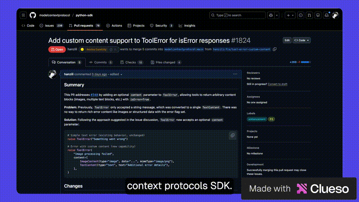Click the Changes heading
The height and width of the screenshot is (202, 359).
coord(73,186)
